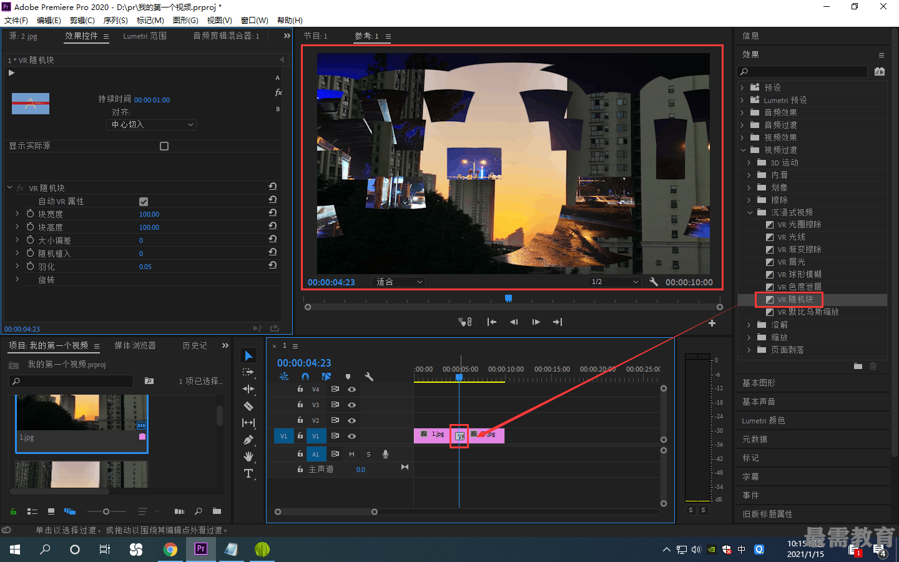This screenshot has height=562, width=899.
Task: Switch to 媒体浏览器 tab
Action: point(135,346)
